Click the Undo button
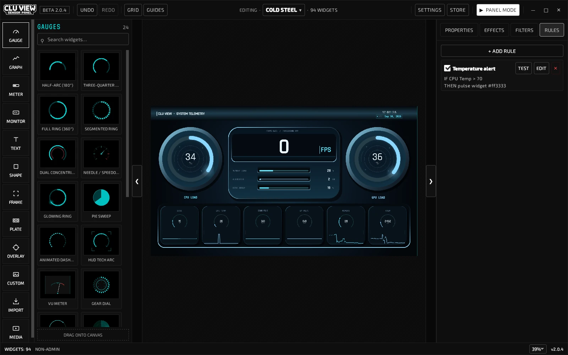The image size is (568, 355). [x=87, y=10]
